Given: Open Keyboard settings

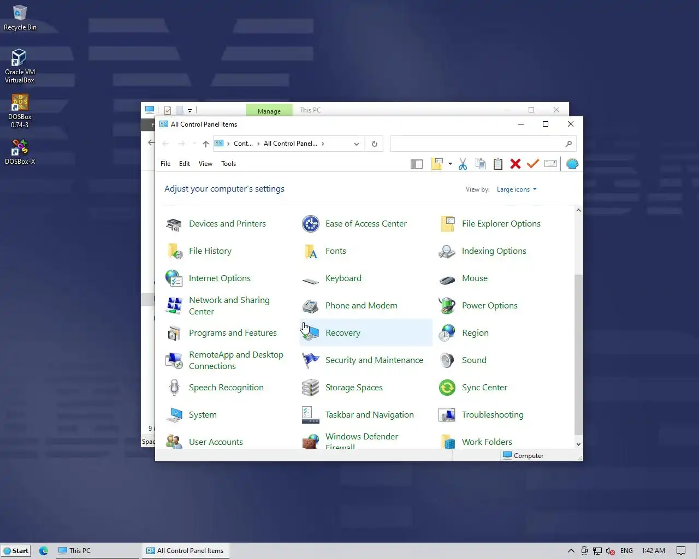Looking at the screenshot, I should coord(331,278).
